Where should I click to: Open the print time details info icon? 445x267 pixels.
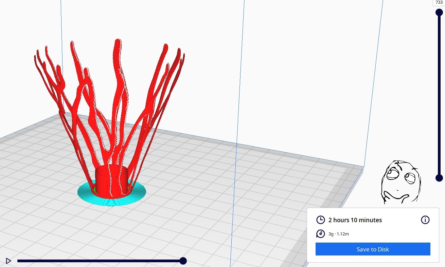(x=425, y=220)
